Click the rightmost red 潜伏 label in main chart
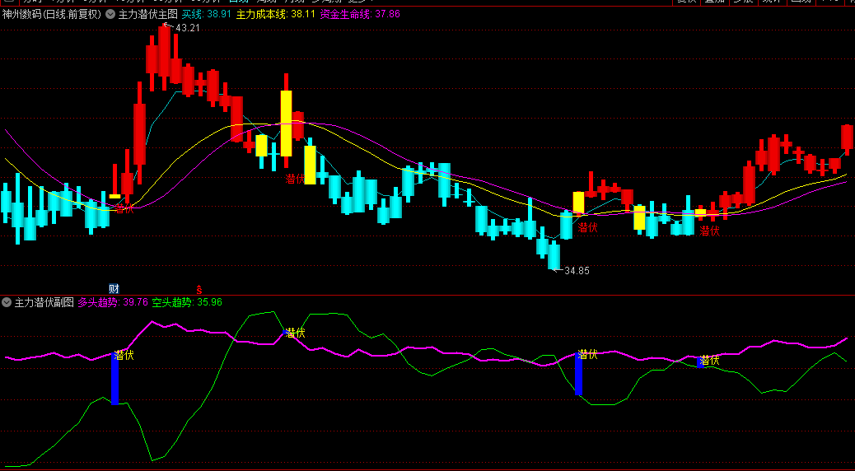This screenshot has width=855, height=471. pyautogui.click(x=709, y=231)
